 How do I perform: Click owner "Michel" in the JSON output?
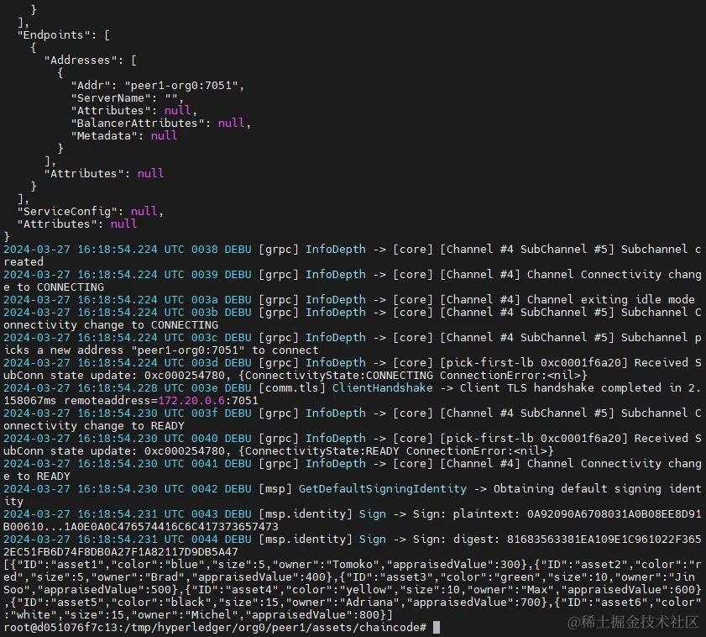coord(212,615)
